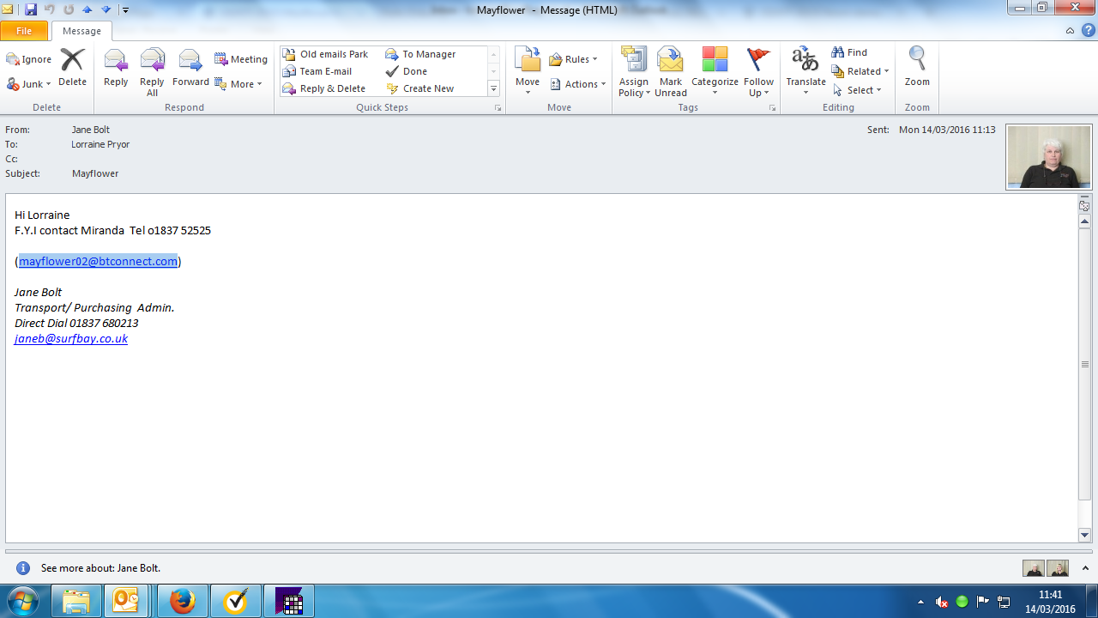
Task: Open the File tab
Action: [24, 31]
